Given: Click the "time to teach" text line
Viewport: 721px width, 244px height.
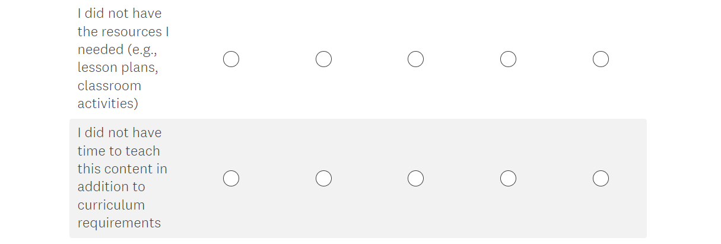Looking at the screenshot, I should point(119,151).
